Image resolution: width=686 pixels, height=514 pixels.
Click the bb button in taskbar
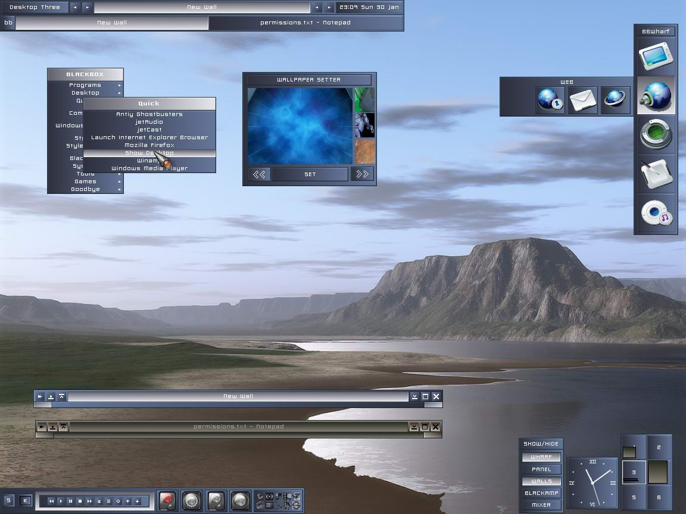coord(8,23)
